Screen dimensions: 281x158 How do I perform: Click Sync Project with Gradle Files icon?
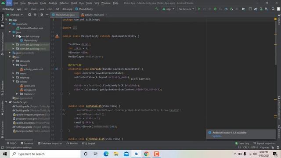[x=256, y=9]
